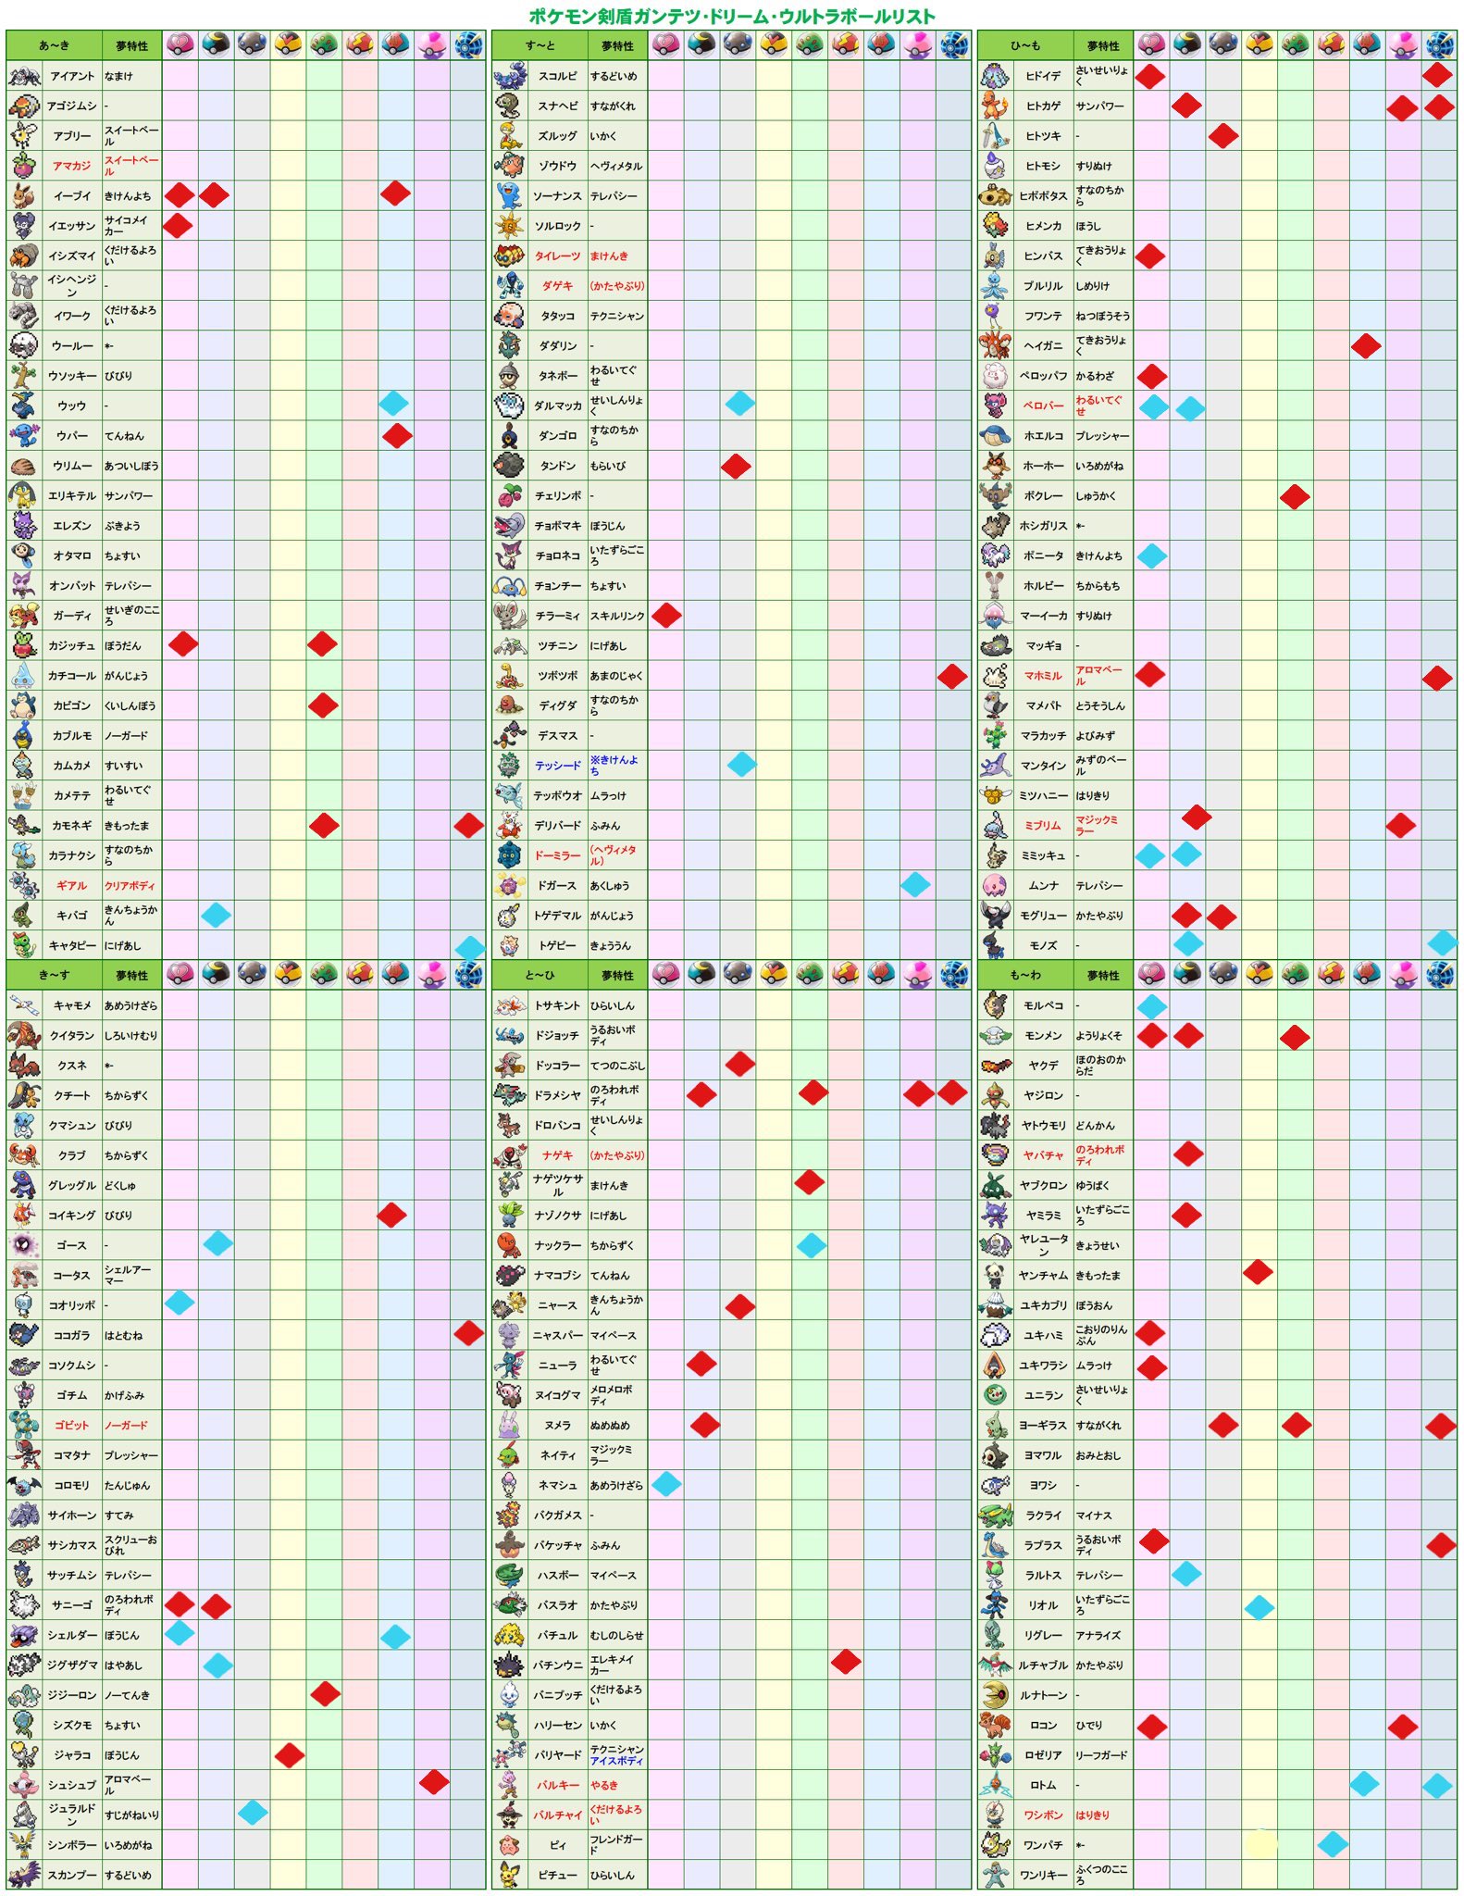1464x1896 pixels.
Task: Click the Love Ball icon in the も〜わ header
Action: [x=1151, y=974]
